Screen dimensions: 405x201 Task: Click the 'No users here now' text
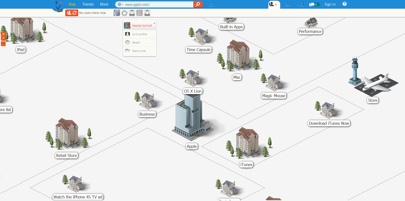click(x=92, y=13)
